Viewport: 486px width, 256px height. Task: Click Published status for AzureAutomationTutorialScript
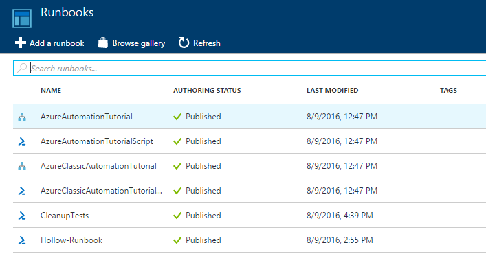pos(203,141)
